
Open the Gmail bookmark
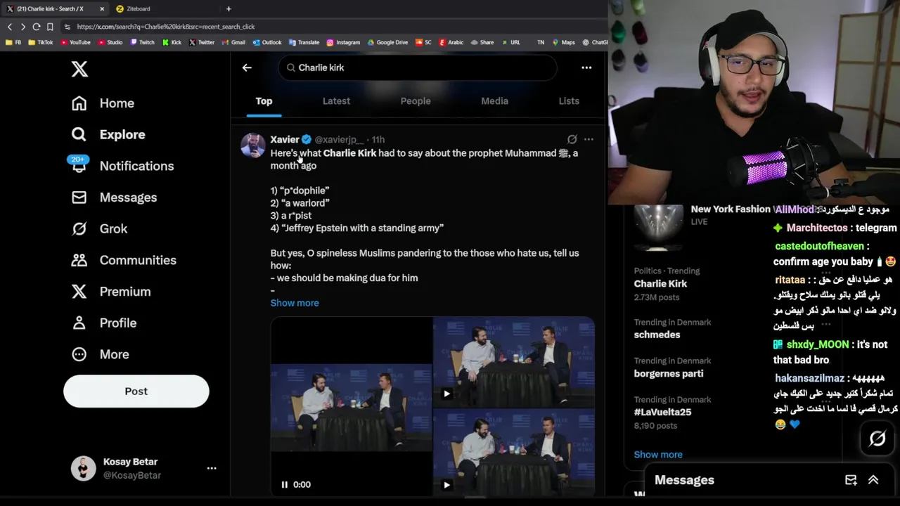[x=233, y=42]
